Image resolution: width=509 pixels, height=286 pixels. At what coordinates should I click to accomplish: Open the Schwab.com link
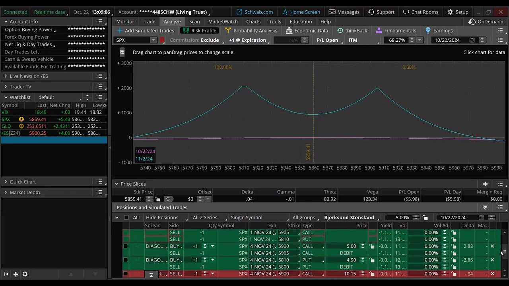[x=254, y=12]
